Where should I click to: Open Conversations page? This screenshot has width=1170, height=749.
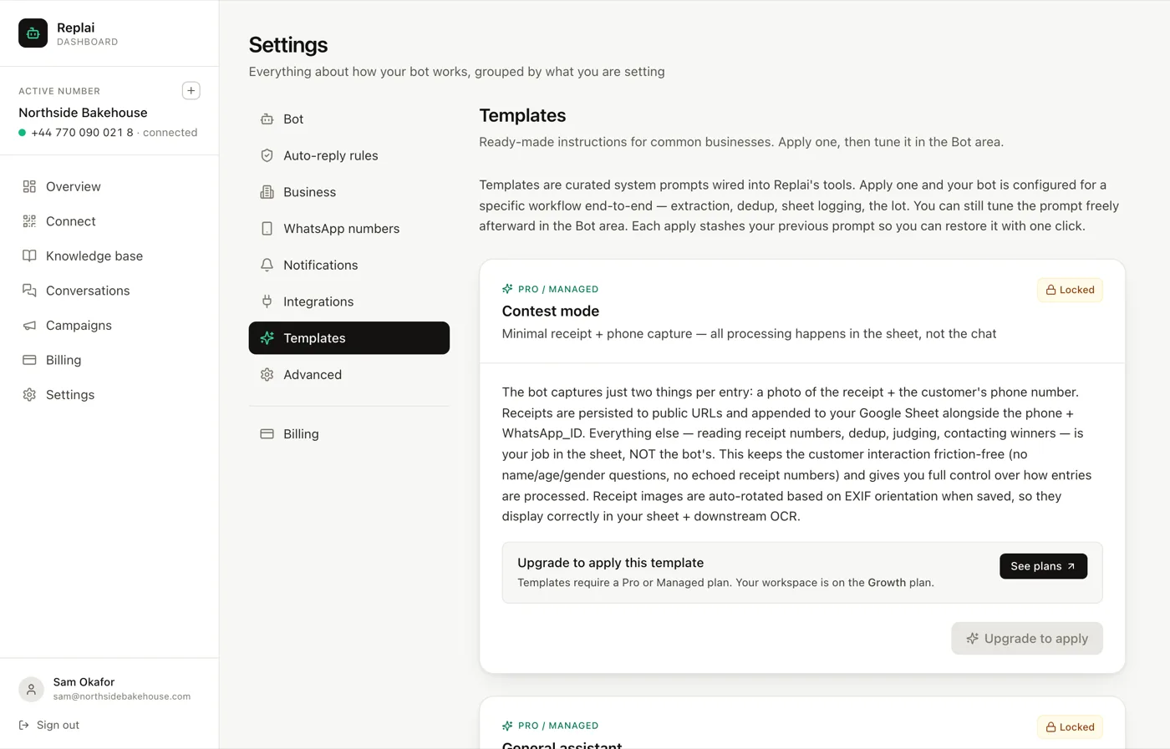(x=109, y=291)
